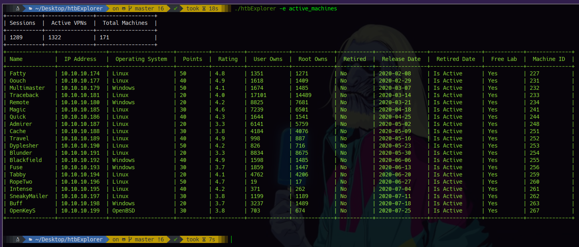Click IP address 10.10.10.185
The image size is (579, 247).
[x=80, y=109]
